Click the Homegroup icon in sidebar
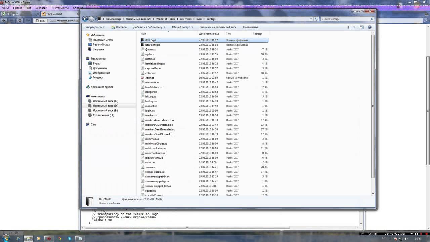Screen dimensions: 430x242 click(88, 87)
